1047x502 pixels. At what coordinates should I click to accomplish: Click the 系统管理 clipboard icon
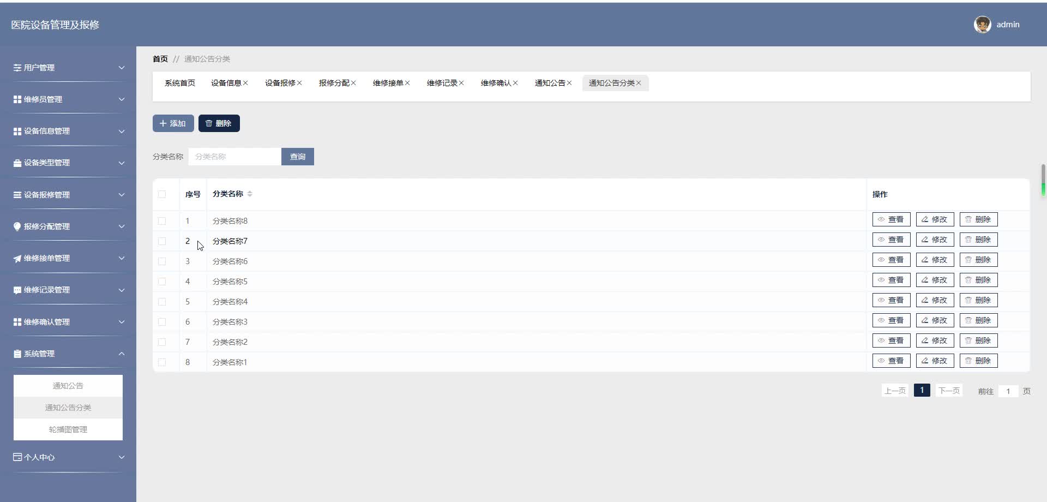pos(17,354)
